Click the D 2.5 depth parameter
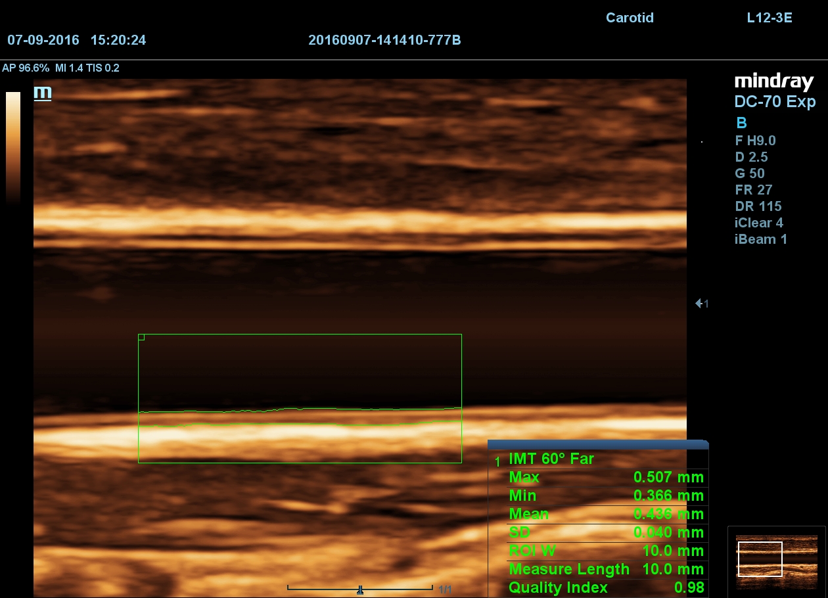The image size is (828, 598). point(750,157)
